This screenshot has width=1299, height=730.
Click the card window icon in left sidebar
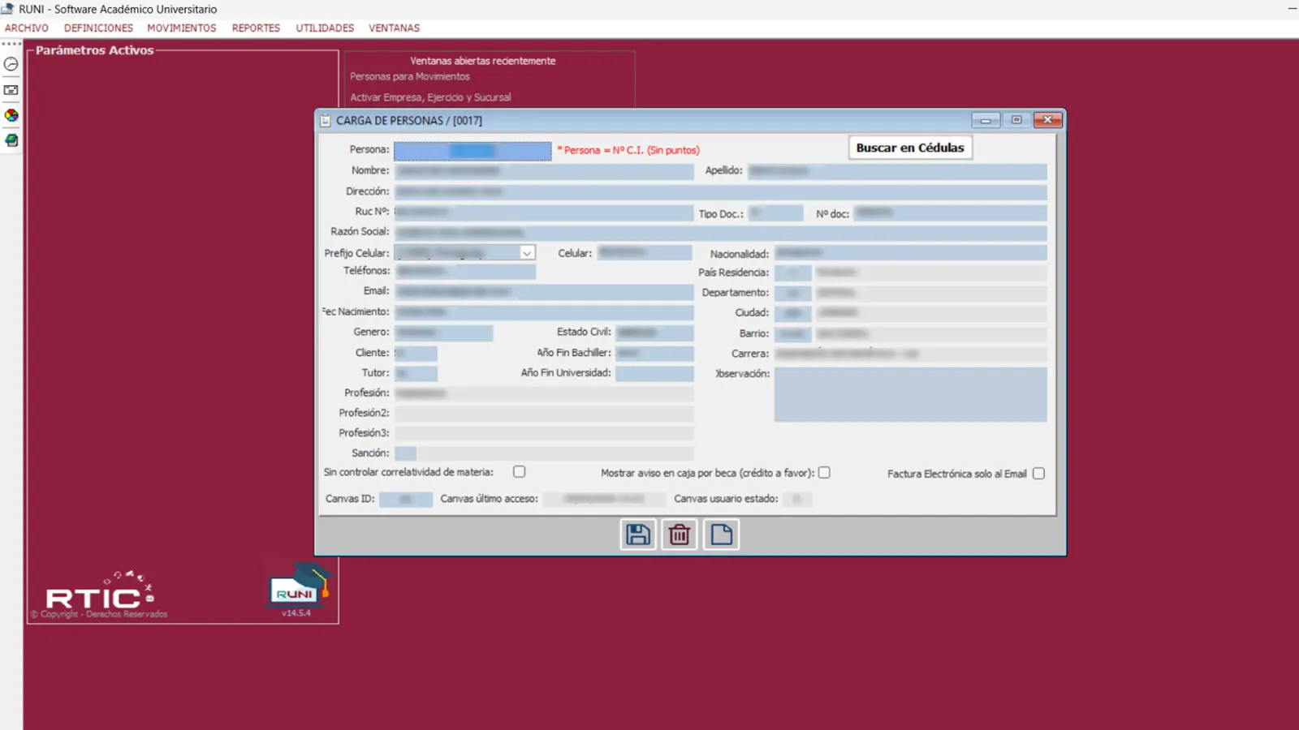(11, 90)
